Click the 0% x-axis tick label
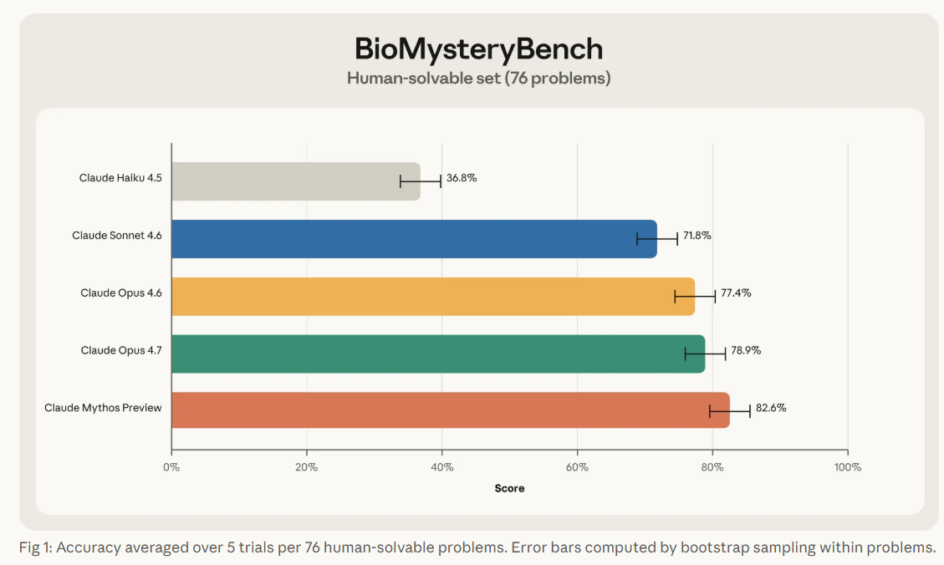Screen dimensions: 944x565 tap(171, 467)
